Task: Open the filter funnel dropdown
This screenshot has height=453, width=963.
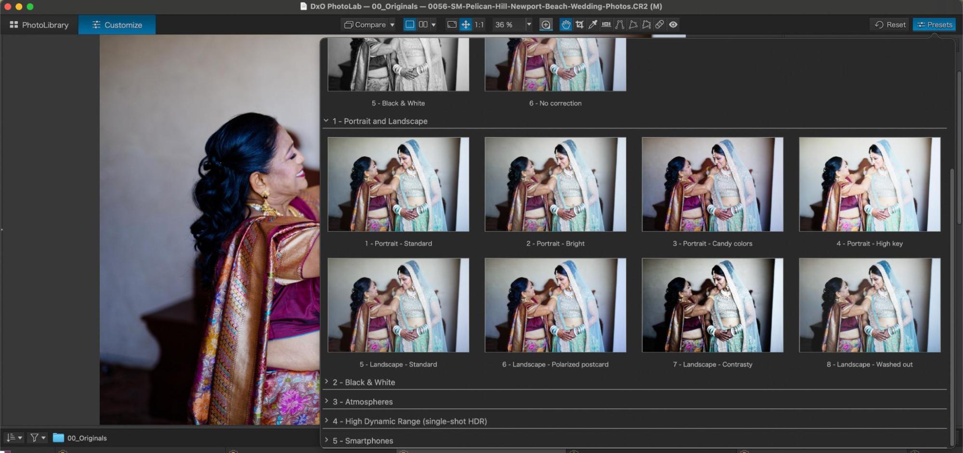Action: 38,438
